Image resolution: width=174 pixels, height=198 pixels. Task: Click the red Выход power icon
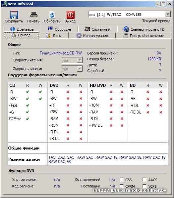(x=70, y=15)
